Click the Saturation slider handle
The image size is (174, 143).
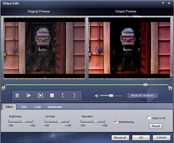pos(95,121)
